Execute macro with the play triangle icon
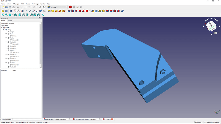 [81, 7]
